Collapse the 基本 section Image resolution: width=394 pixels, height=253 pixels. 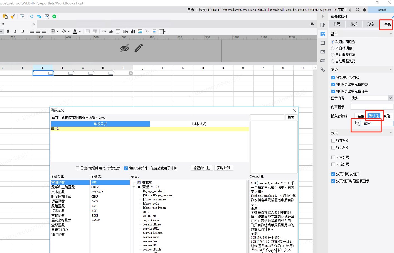click(x=391, y=34)
